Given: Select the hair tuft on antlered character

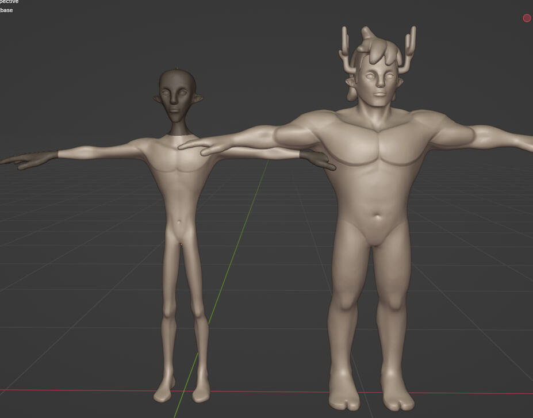Looking at the screenshot, I should [x=379, y=51].
